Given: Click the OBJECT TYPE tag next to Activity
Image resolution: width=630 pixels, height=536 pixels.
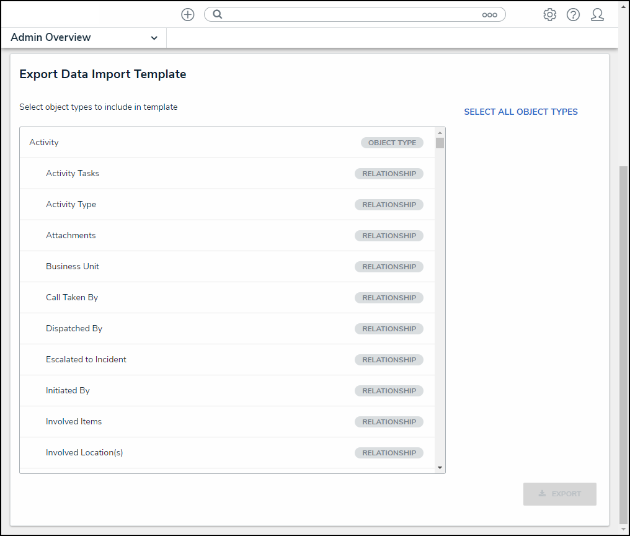Looking at the screenshot, I should pyautogui.click(x=392, y=142).
